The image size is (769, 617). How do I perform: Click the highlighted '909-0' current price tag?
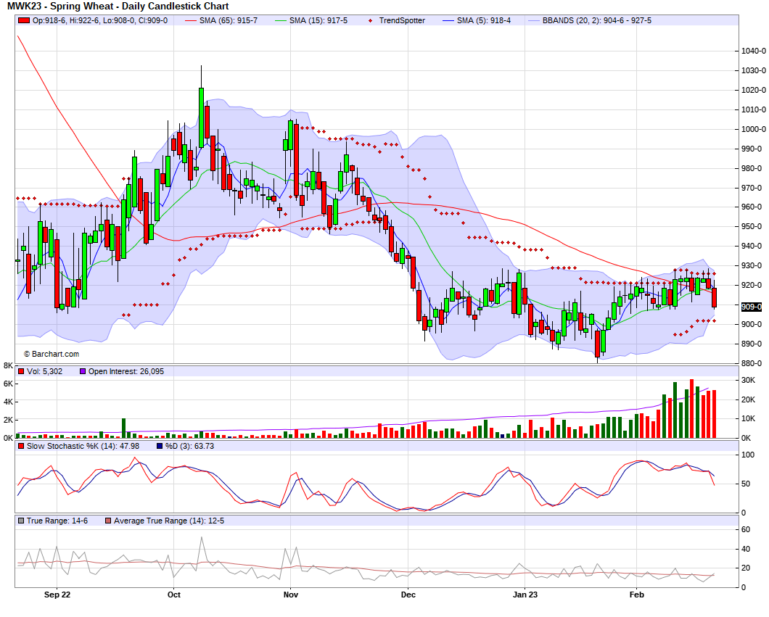[x=751, y=307]
